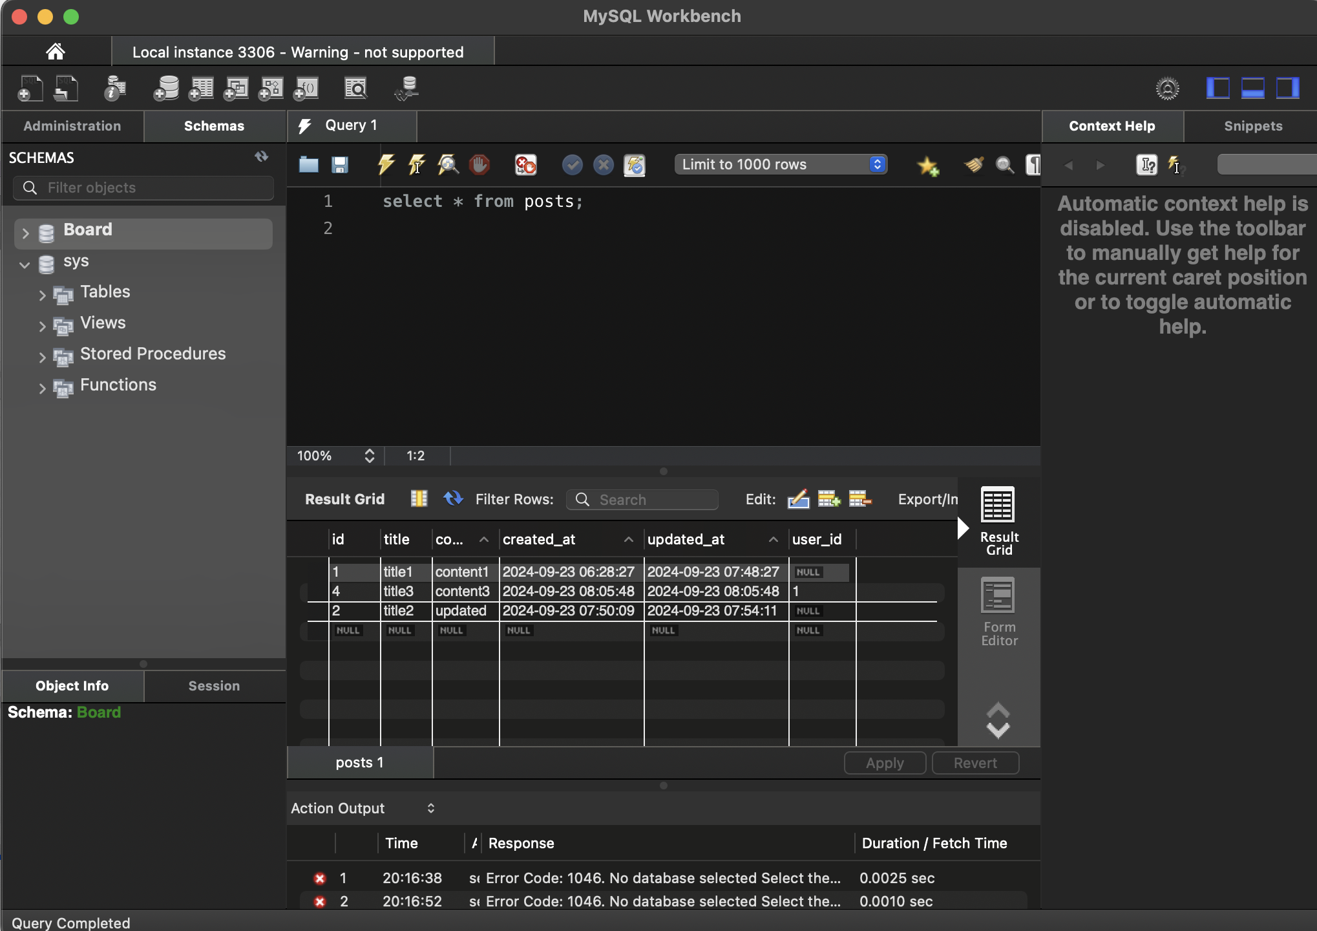Expand the Board schema tree node
Image resolution: width=1317 pixels, height=931 pixels.
pos(26,233)
